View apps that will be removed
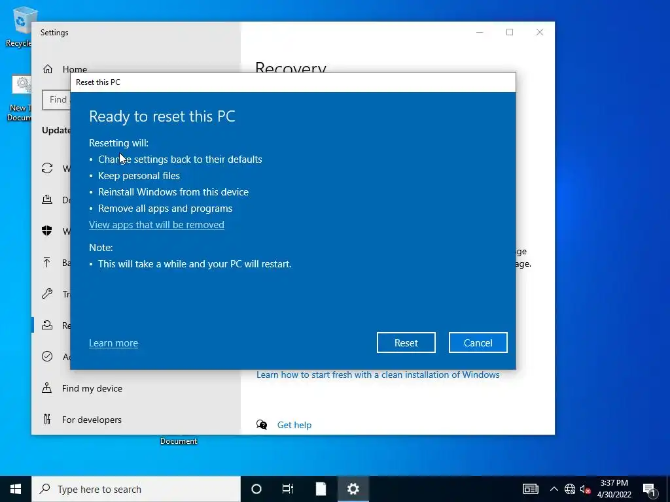 tap(156, 225)
